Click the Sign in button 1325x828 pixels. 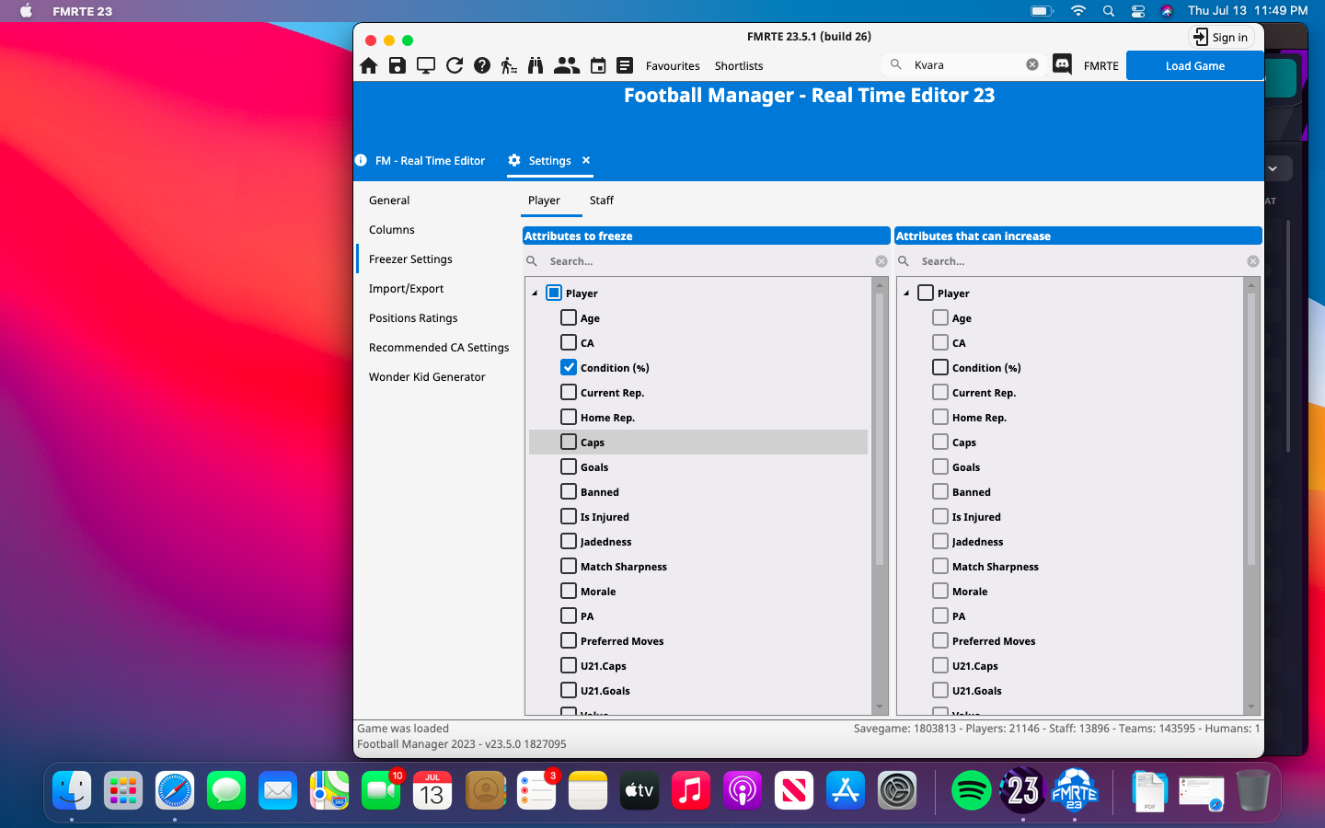[1221, 37]
